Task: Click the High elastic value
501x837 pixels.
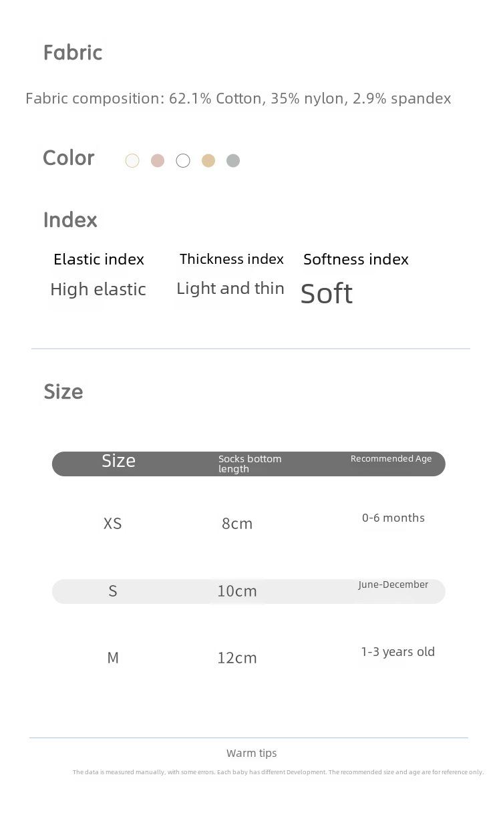Action: click(98, 289)
